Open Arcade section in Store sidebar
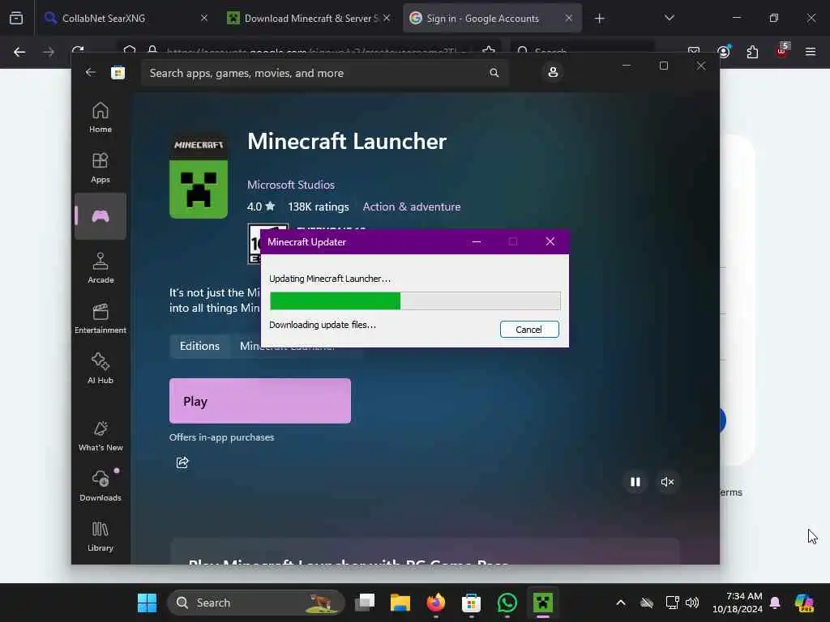 click(x=100, y=268)
